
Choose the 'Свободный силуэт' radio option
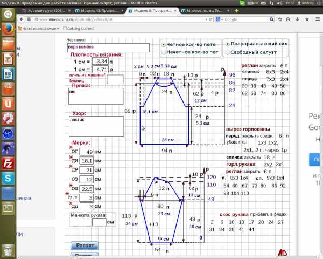(x=226, y=52)
